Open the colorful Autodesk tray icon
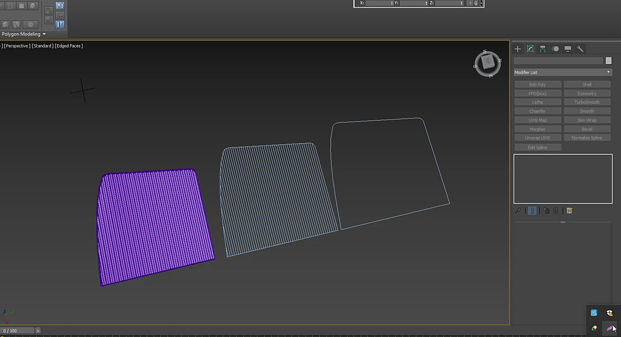The height and width of the screenshot is (337, 621). click(594, 328)
